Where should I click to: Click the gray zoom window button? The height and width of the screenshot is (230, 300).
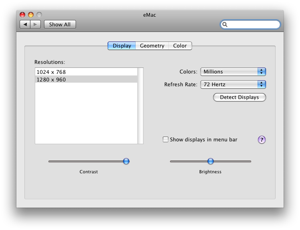tap(39, 15)
